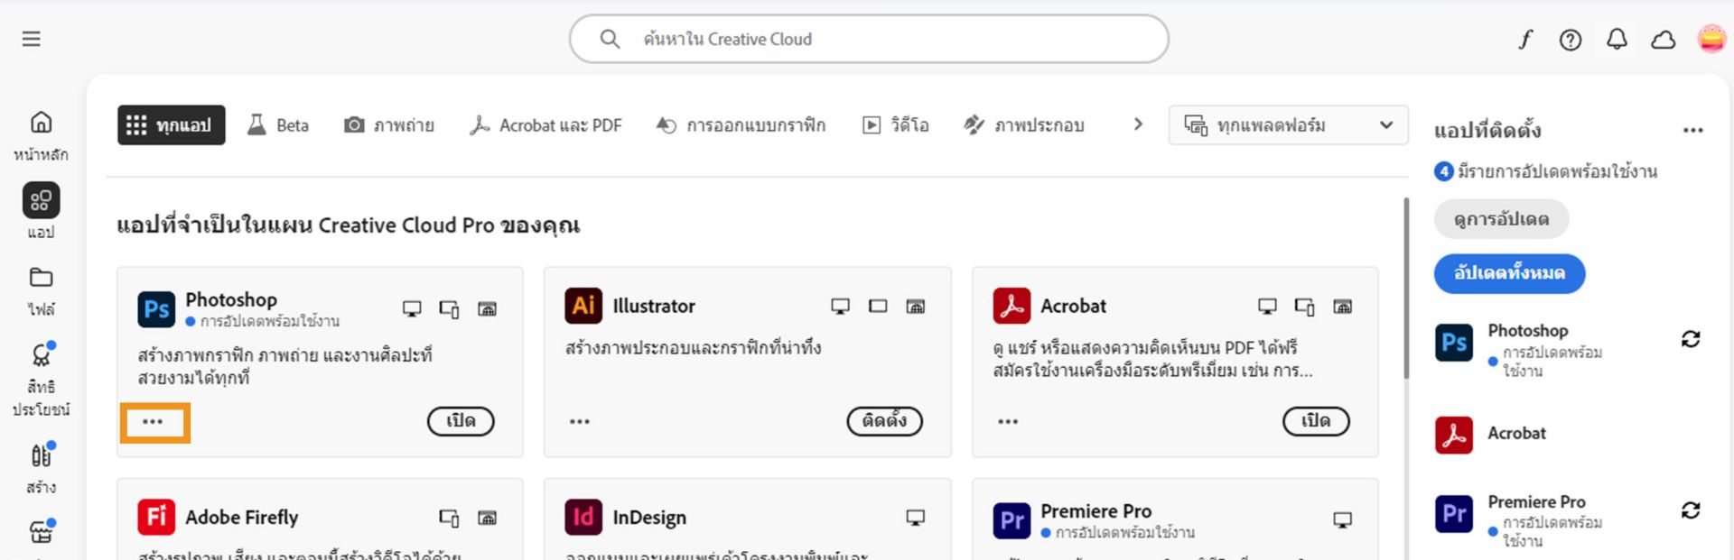Image resolution: width=1734 pixels, height=560 pixels.
Task: Click the InDesign Id app icon
Action: click(583, 517)
